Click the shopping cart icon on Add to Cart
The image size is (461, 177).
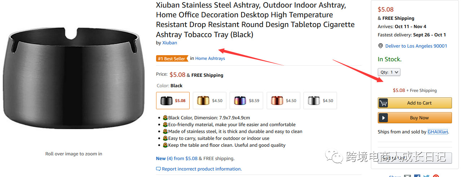384,103
